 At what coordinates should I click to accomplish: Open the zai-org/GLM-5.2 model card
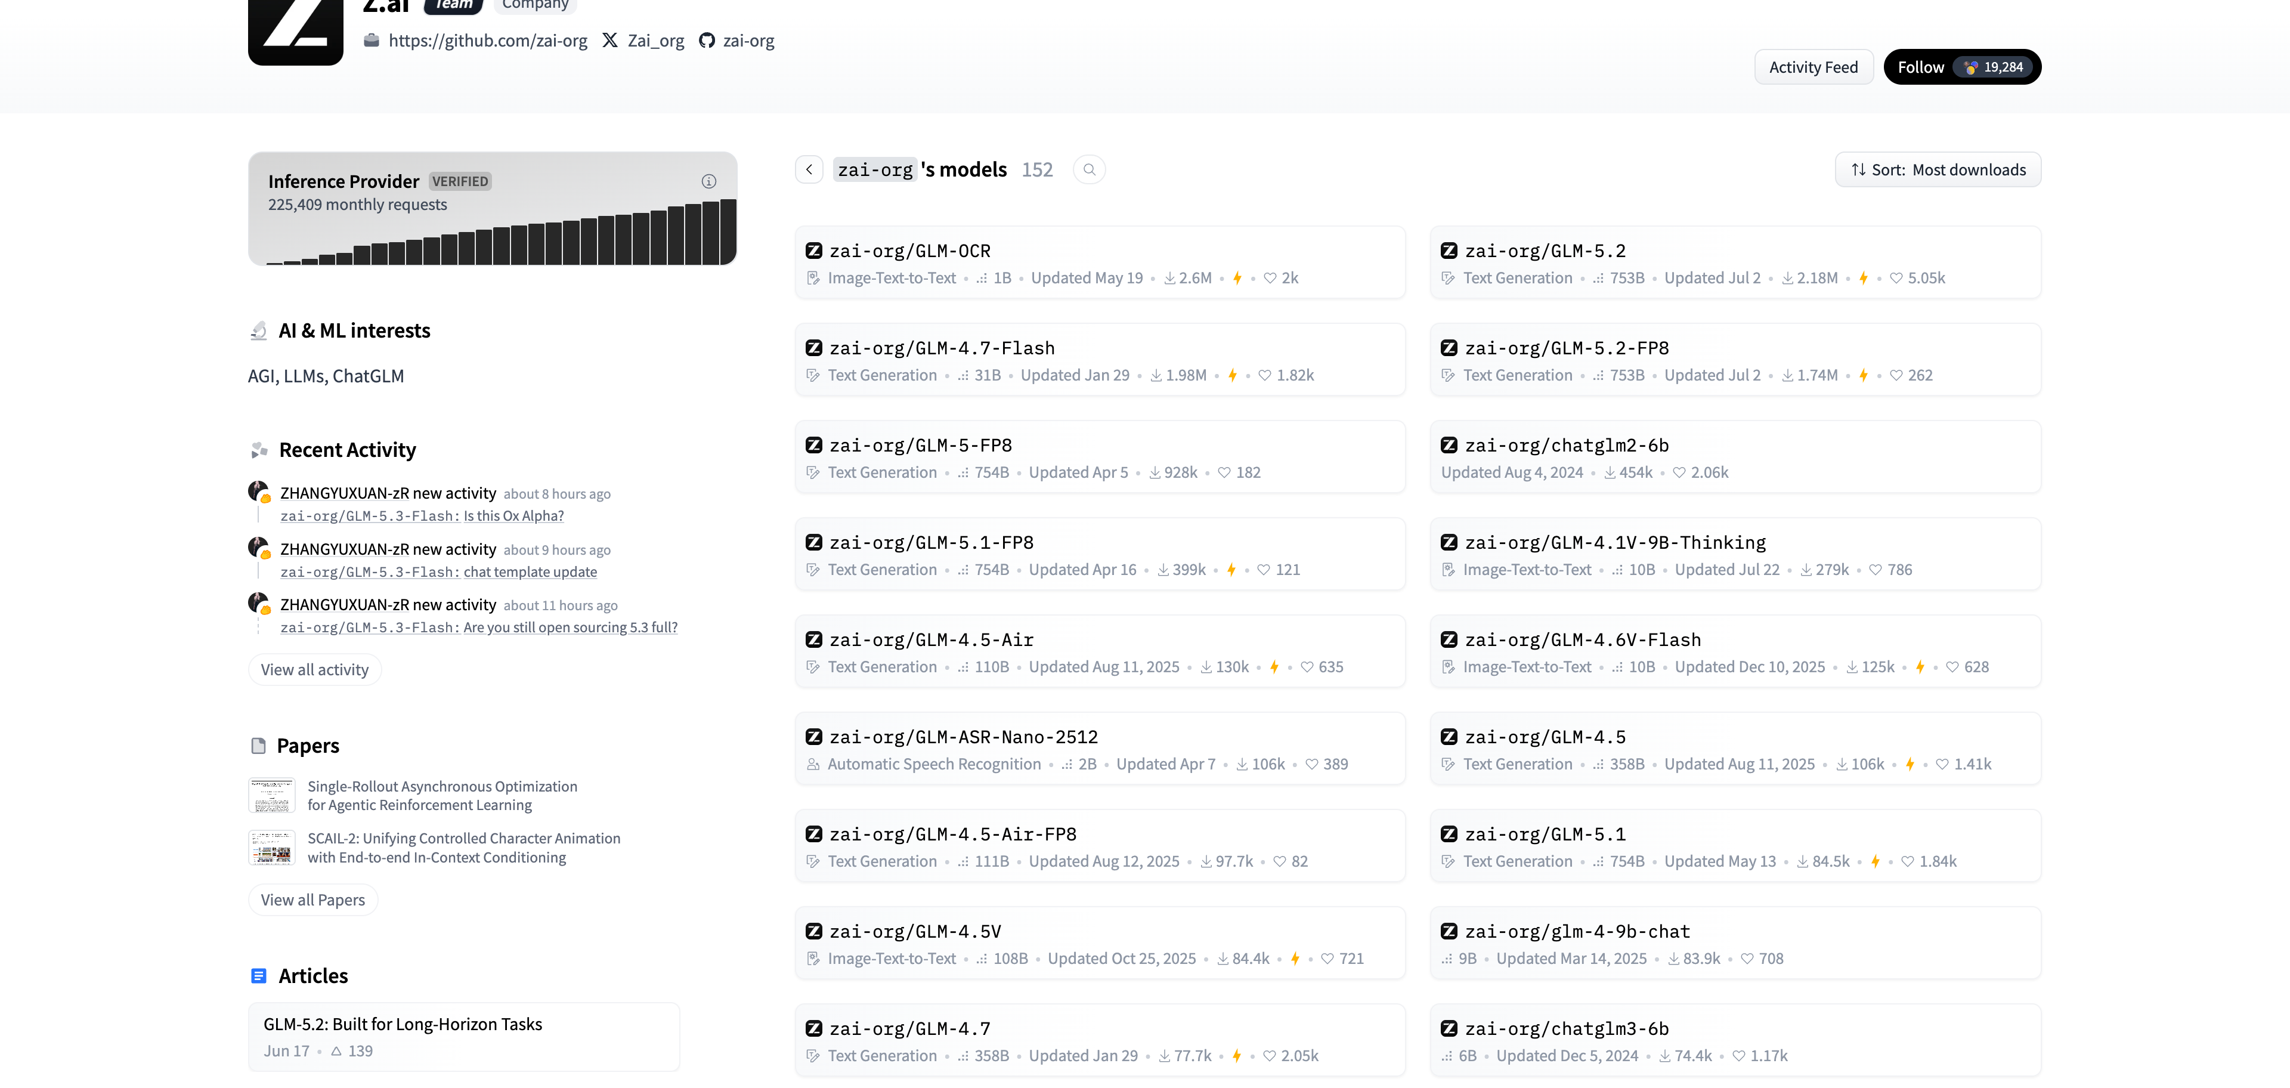(x=1735, y=263)
